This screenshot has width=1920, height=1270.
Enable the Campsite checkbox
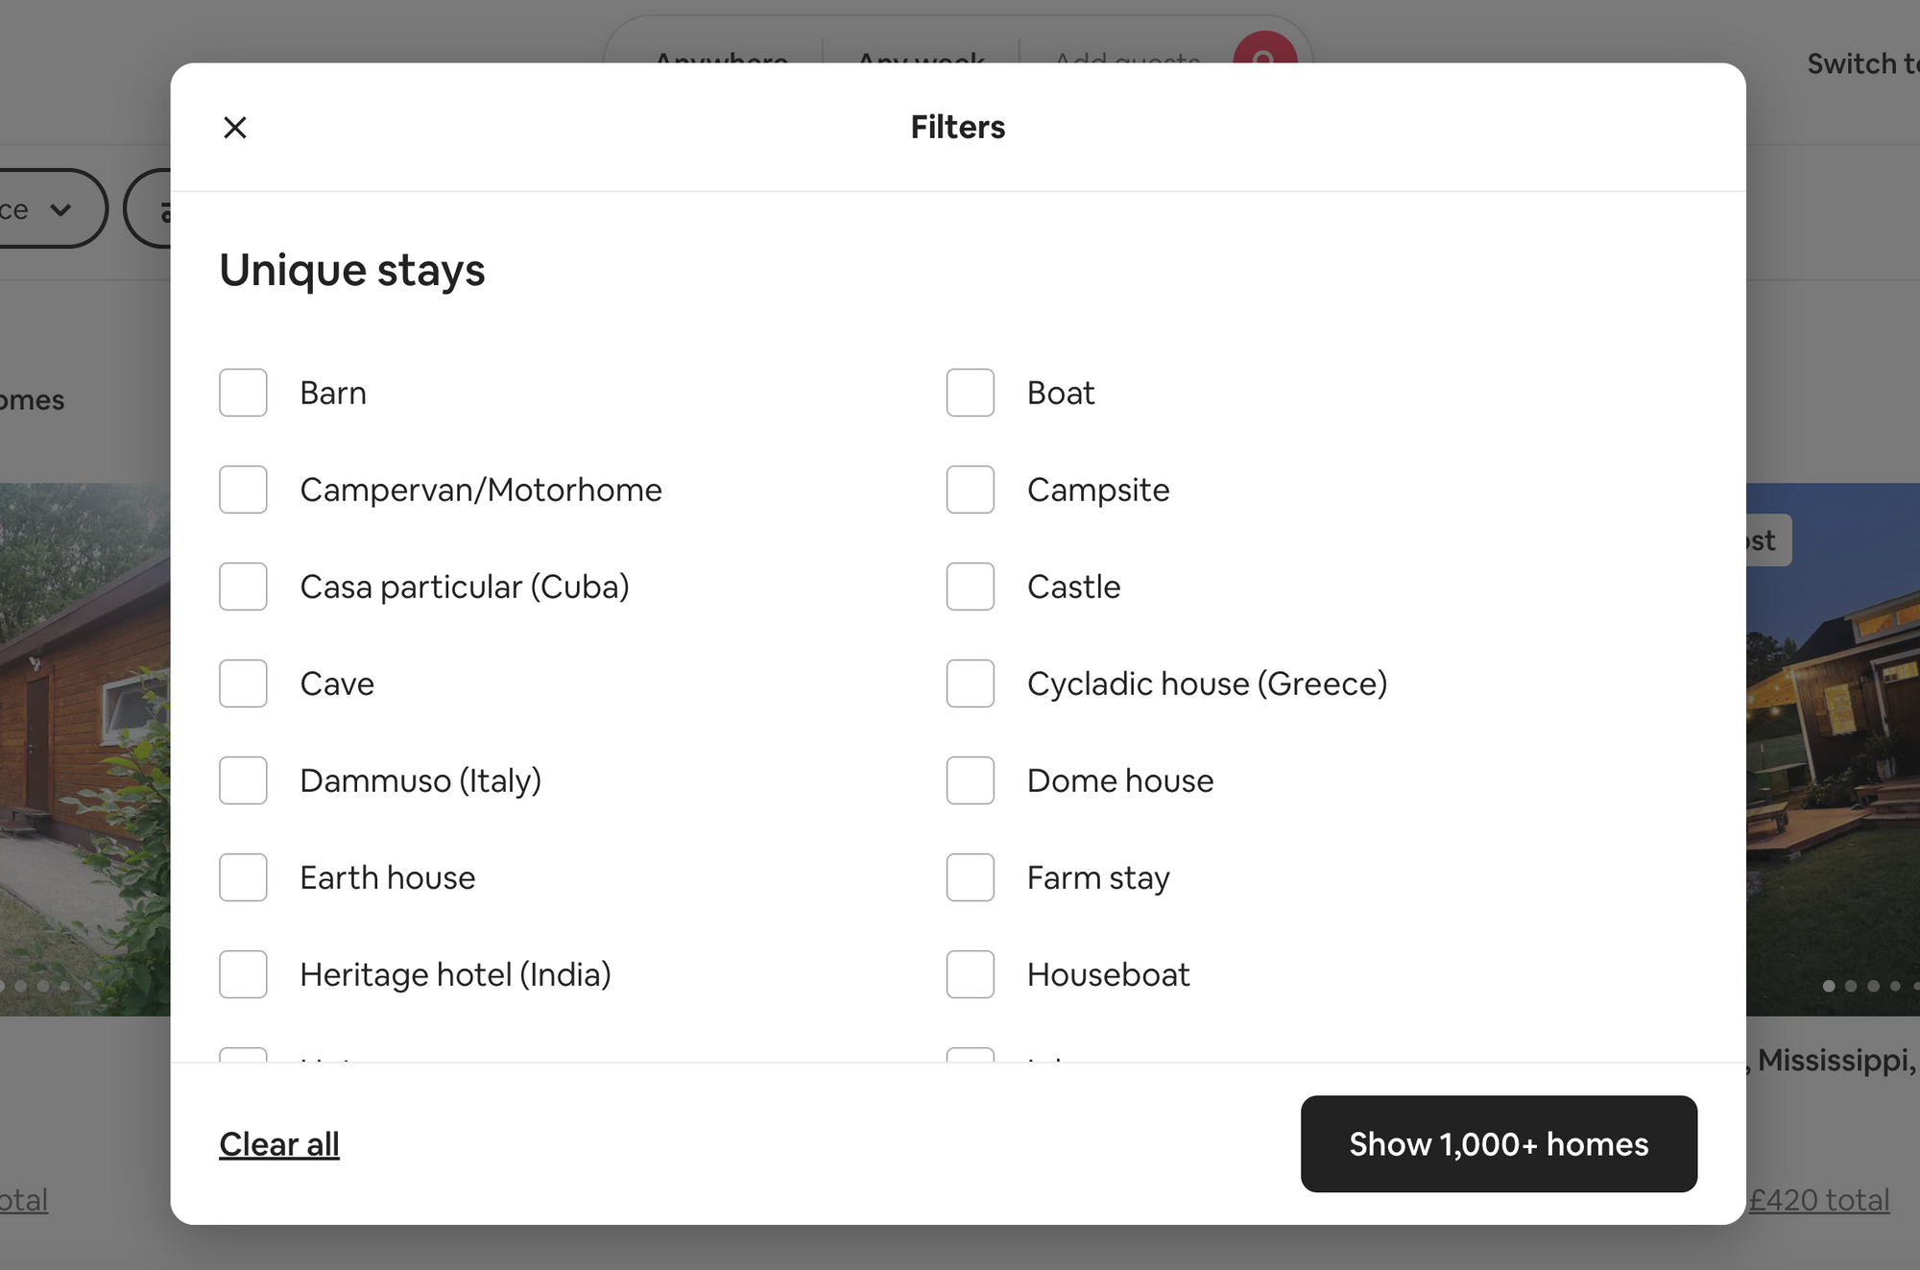pyautogui.click(x=970, y=490)
